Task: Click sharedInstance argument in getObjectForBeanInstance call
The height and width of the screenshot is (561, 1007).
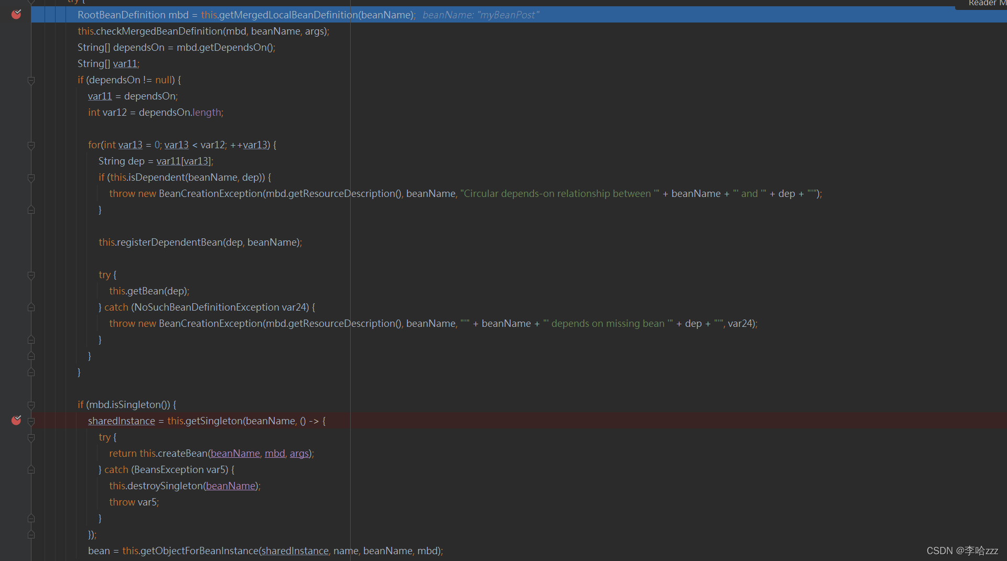Action: click(x=295, y=551)
